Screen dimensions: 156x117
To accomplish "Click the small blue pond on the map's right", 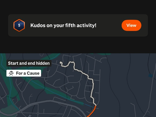I will point(150,76).
